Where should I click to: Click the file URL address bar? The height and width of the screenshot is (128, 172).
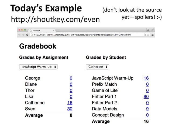[87, 35]
